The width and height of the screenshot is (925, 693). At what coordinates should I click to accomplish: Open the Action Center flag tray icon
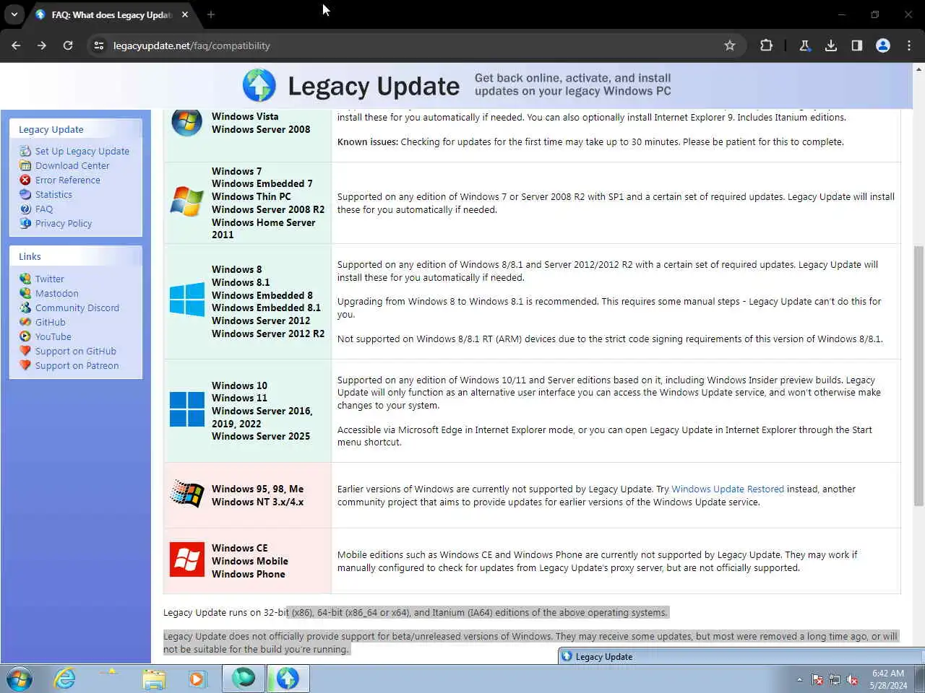click(x=817, y=679)
